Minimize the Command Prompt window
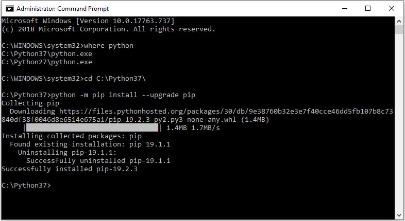405x221 pixels. (345, 9)
